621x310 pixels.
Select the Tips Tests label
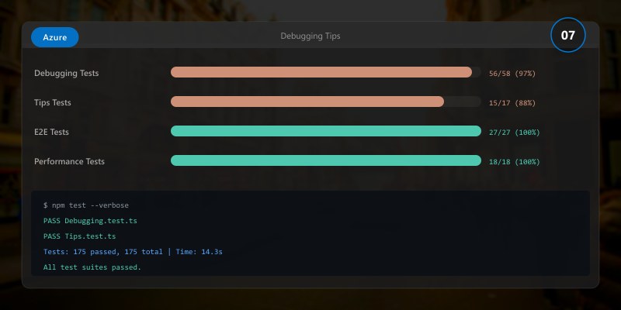pyautogui.click(x=52, y=103)
